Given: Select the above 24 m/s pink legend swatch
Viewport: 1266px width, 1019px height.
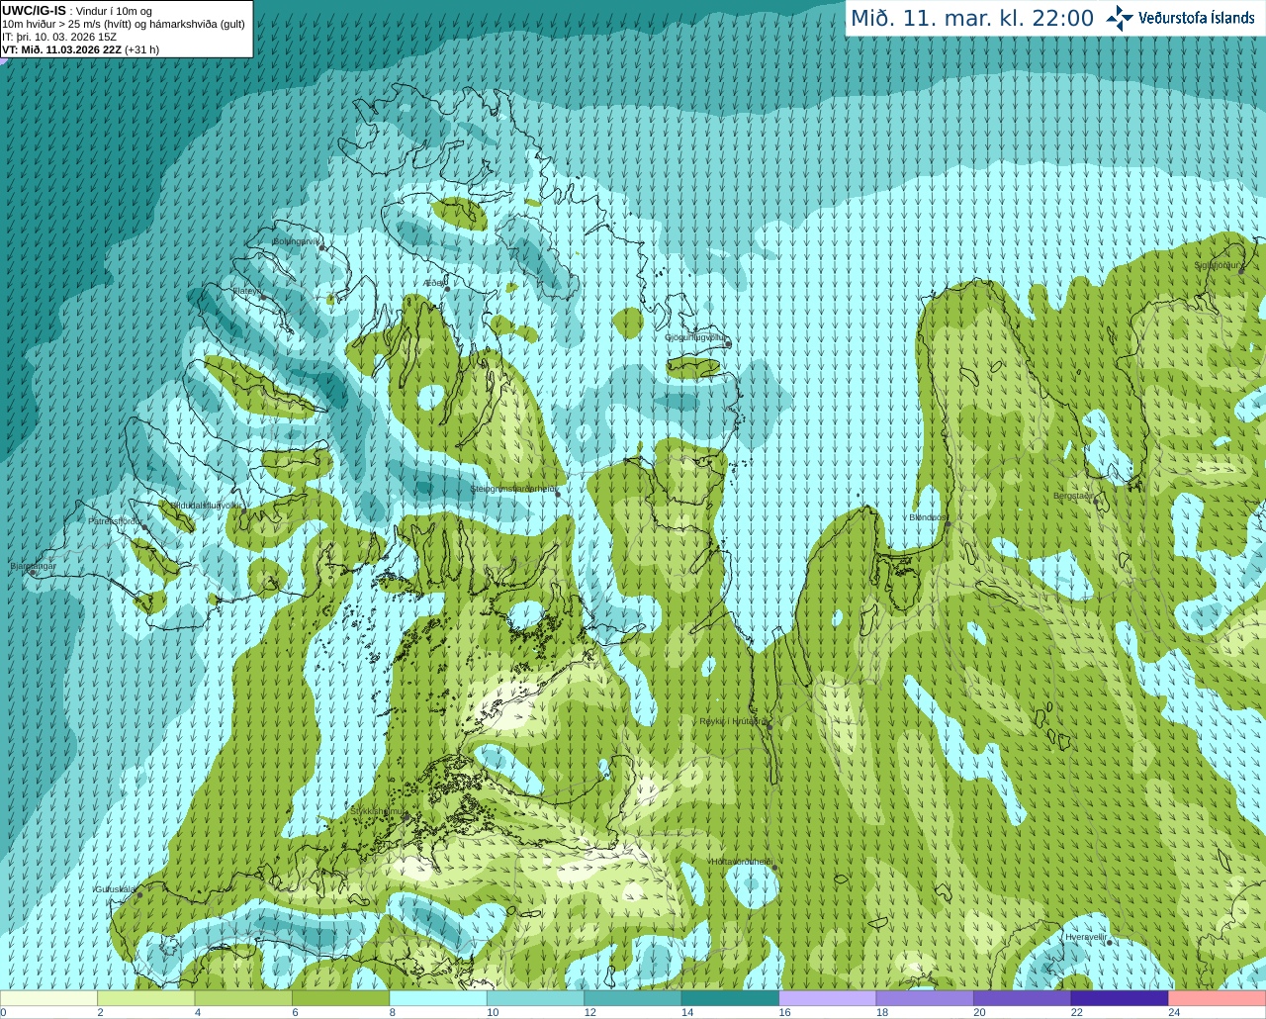Looking at the screenshot, I should [x=1218, y=998].
